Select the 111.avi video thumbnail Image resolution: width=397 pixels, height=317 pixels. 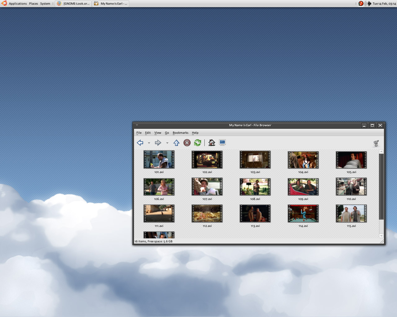coord(159,213)
